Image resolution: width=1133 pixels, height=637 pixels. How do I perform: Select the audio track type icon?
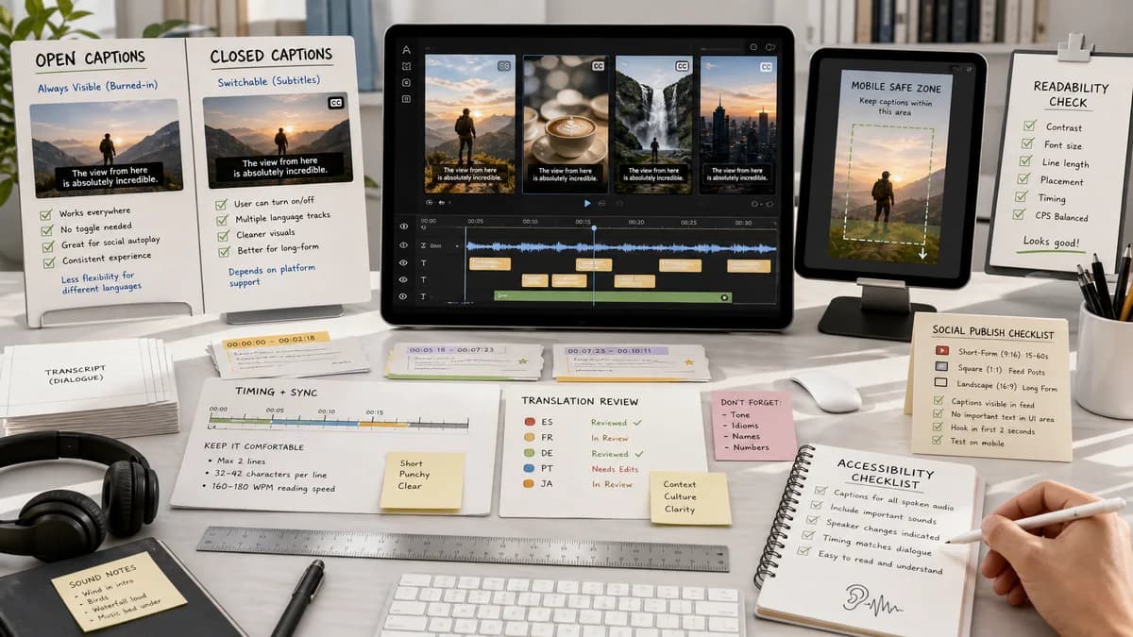tap(423, 245)
